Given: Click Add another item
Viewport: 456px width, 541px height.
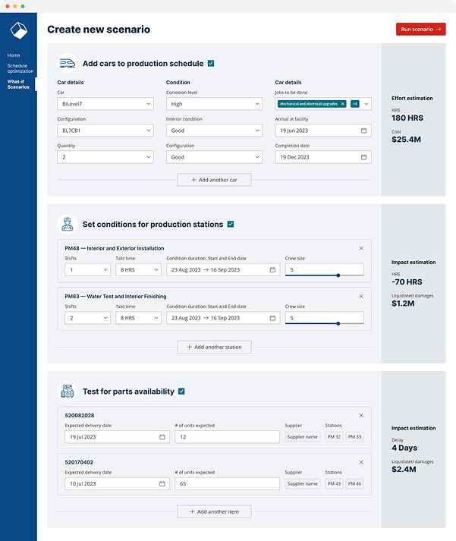Looking at the screenshot, I should pyautogui.click(x=214, y=511).
